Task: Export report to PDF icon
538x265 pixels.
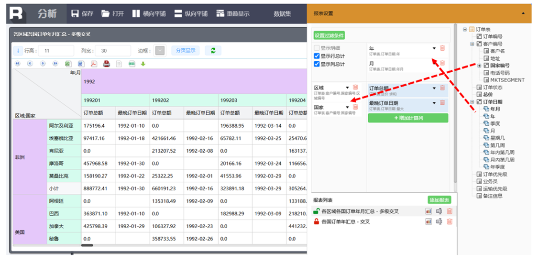Action: click(x=94, y=64)
